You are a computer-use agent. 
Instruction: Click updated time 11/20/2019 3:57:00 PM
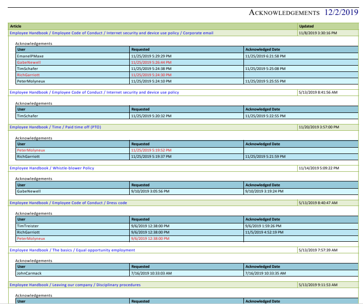click(319, 127)
